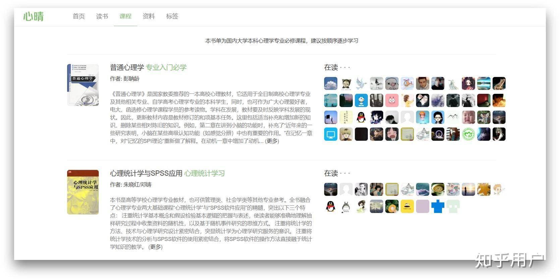Open the cartoon man with glasses avatar

438,117
